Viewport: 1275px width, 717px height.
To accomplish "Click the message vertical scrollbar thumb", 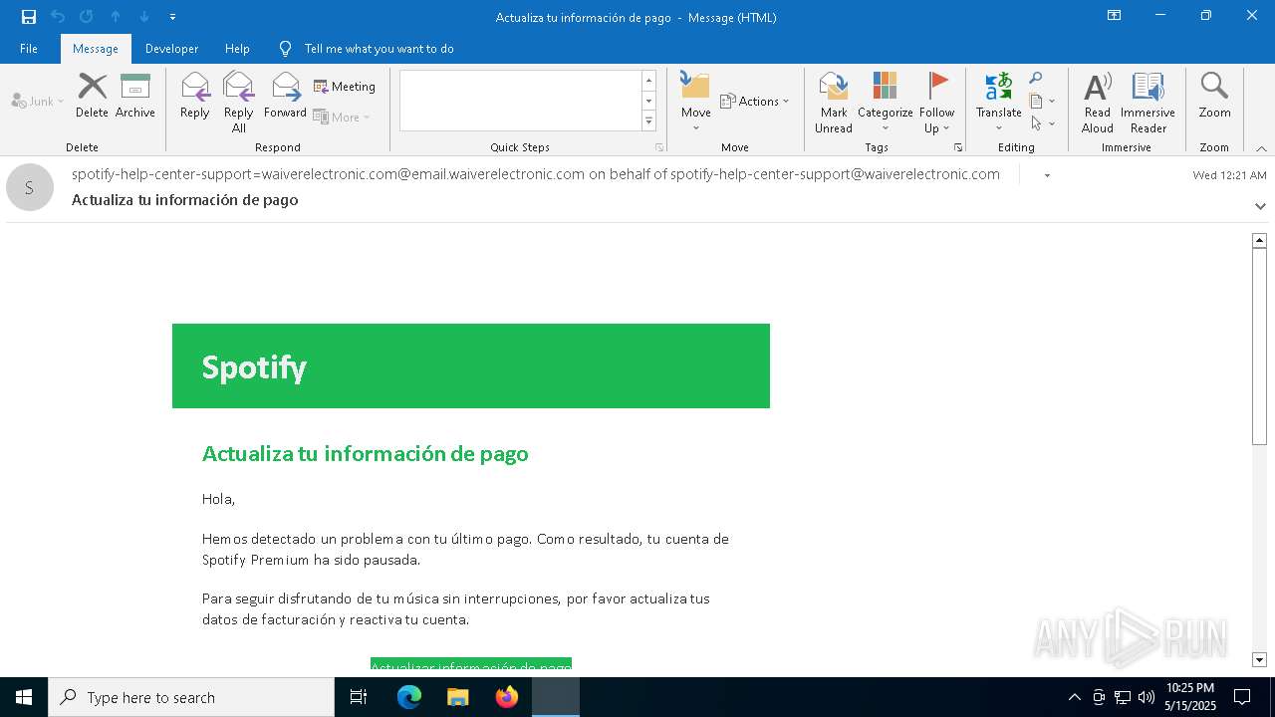I will tap(1259, 346).
